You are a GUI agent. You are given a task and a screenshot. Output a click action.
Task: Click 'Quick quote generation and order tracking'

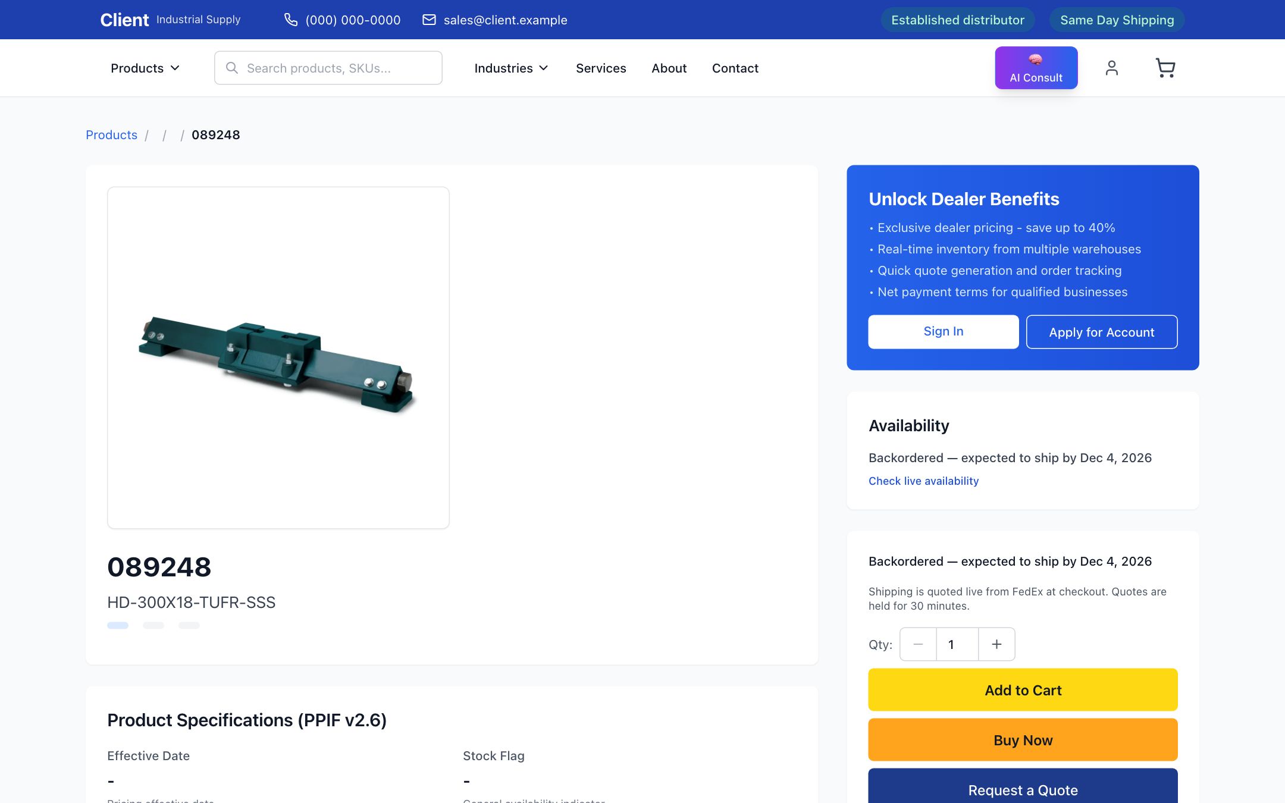(x=999, y=271)
